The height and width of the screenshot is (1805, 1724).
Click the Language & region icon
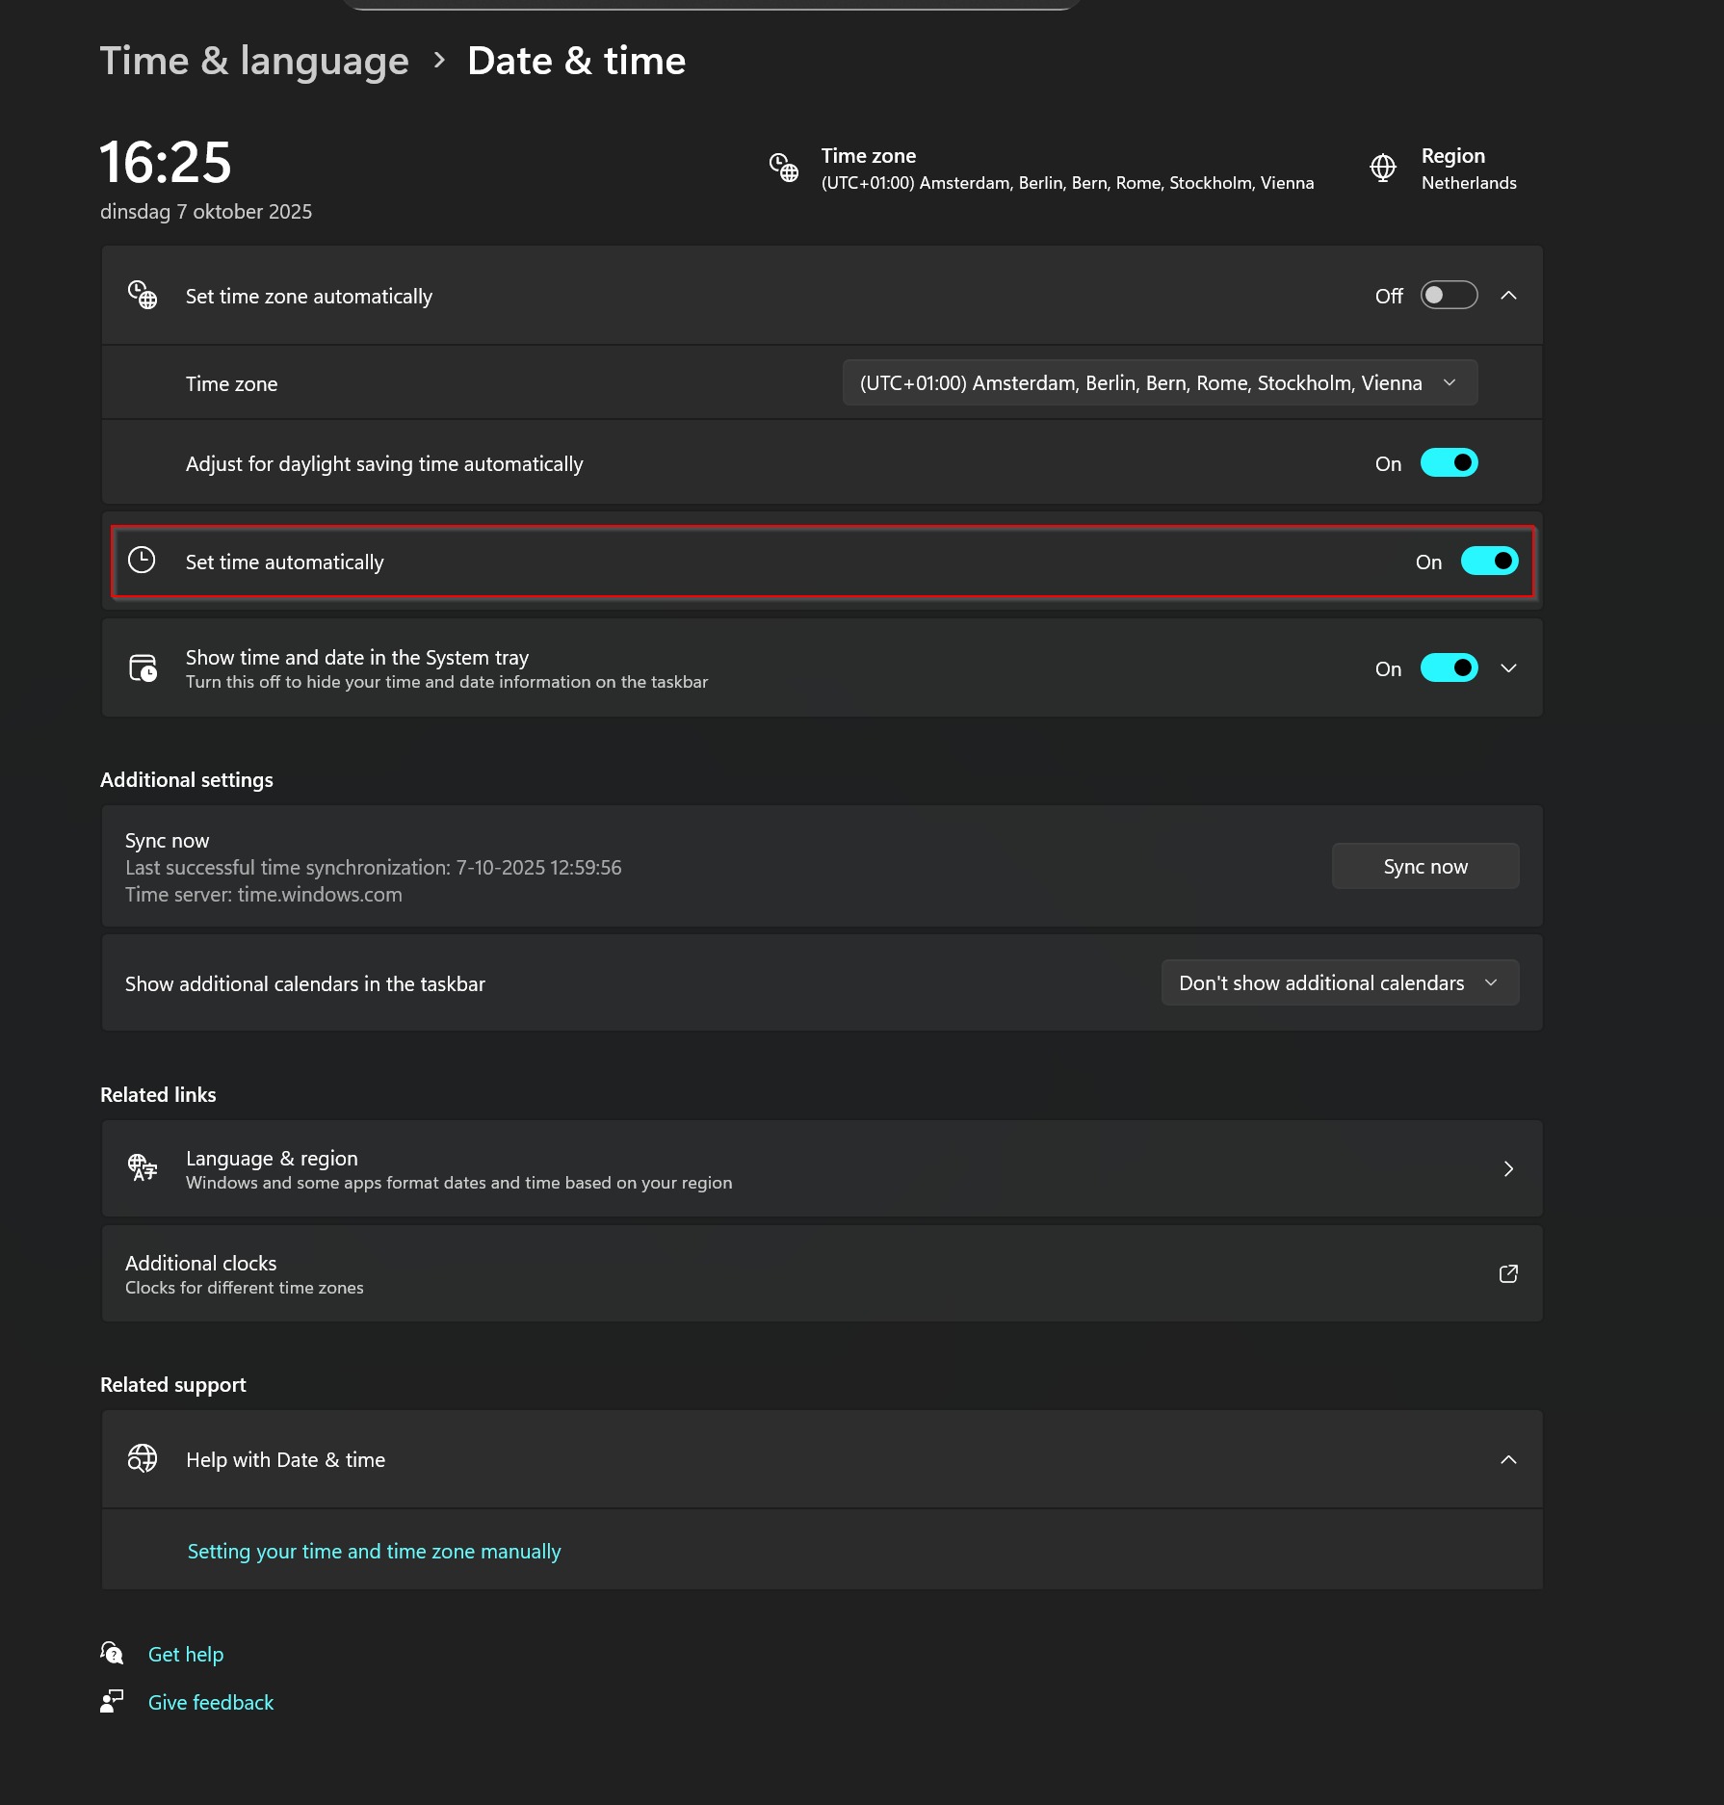click(x=143, y=1167)
